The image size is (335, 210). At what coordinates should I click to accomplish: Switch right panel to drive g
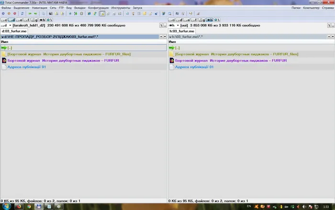[x=201, y=20]
